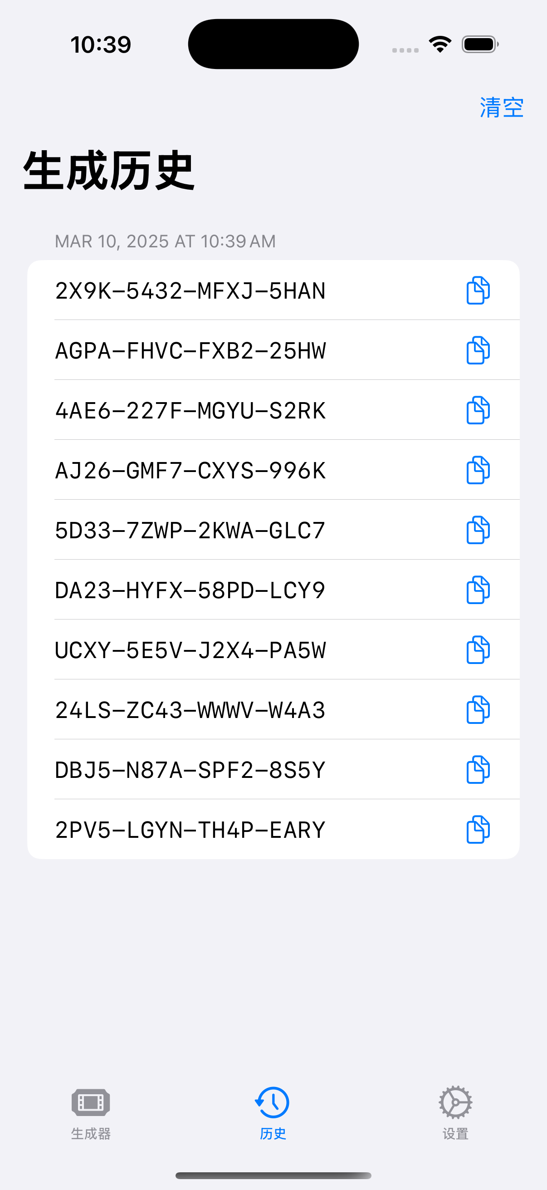Select the 2PV5-LGYN-TH4P-EARY code text
547x1190 pixels.
coord(190,830)
